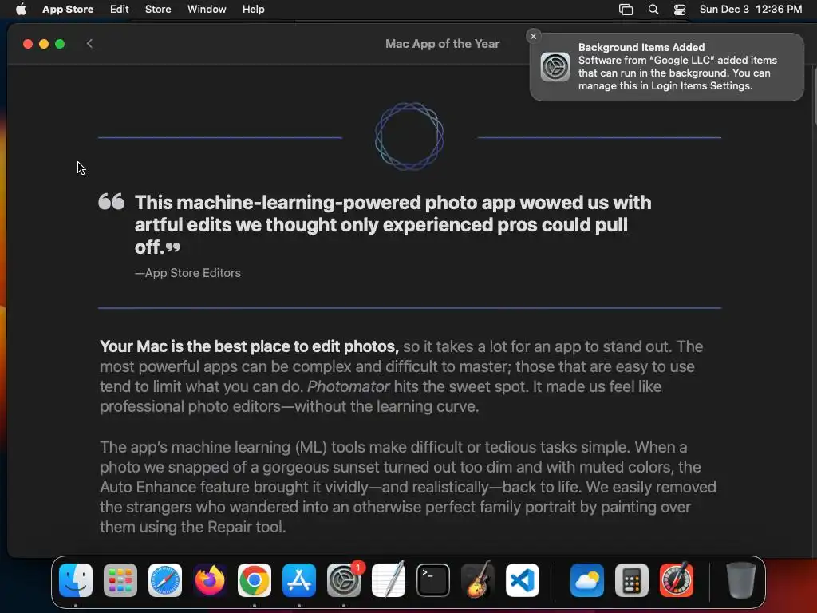Dismiss the Background Items Added notification
This screenshot has height=613, width=817.
pos(533,36)
